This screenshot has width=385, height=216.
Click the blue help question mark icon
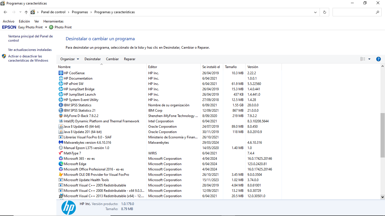379,59
